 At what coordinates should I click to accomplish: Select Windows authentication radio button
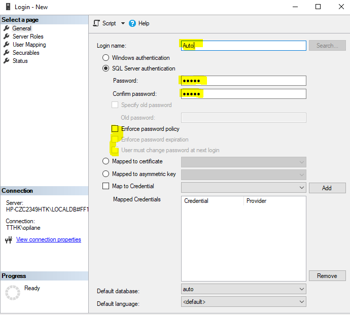point(106,58)
